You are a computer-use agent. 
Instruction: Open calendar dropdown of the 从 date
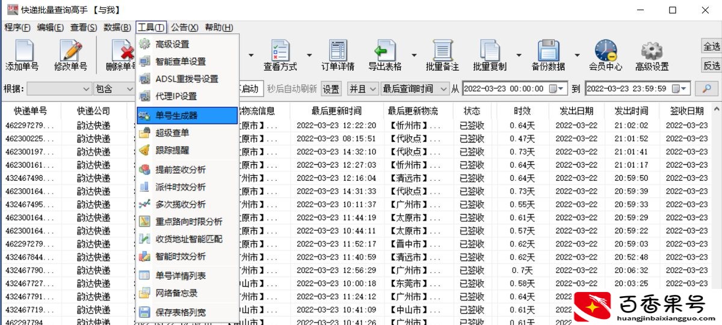558,89
